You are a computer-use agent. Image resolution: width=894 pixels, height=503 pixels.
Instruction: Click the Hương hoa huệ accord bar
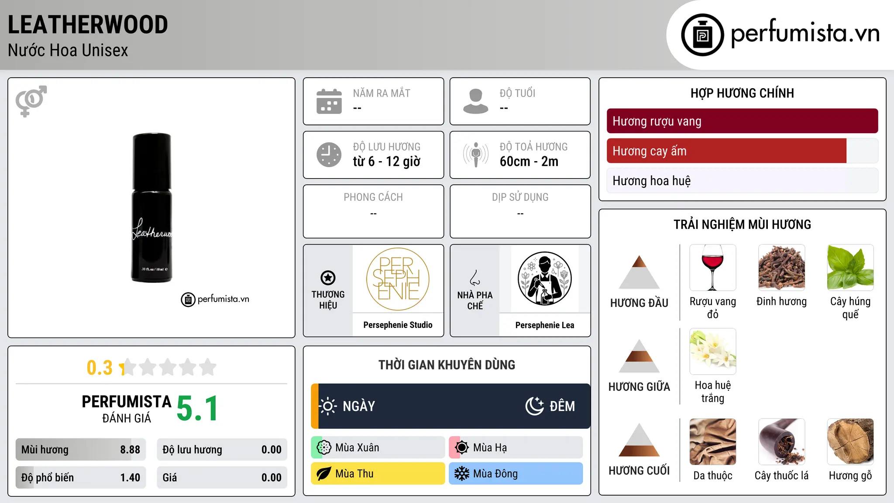pos(742,181)
